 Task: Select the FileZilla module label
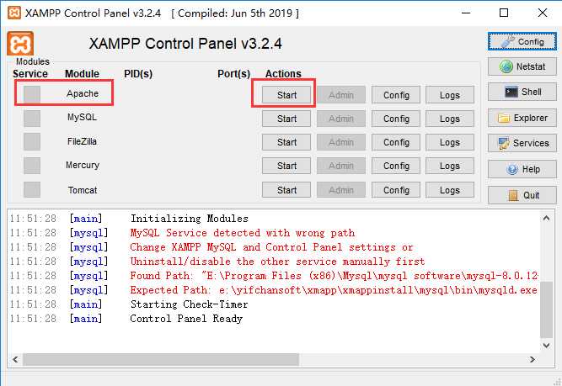point(82,141)
